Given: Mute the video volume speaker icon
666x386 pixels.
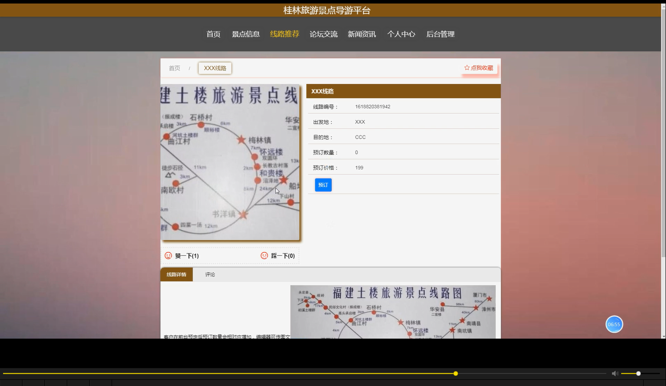Looking at the screenshot, I should (615, 373).
